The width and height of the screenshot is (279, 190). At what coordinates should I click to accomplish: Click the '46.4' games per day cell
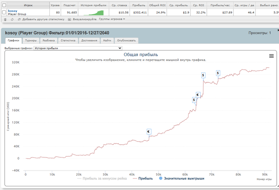pyautogui.click(x=244, y=12)
